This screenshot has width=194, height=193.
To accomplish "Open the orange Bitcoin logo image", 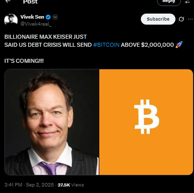I will point(146,122).
